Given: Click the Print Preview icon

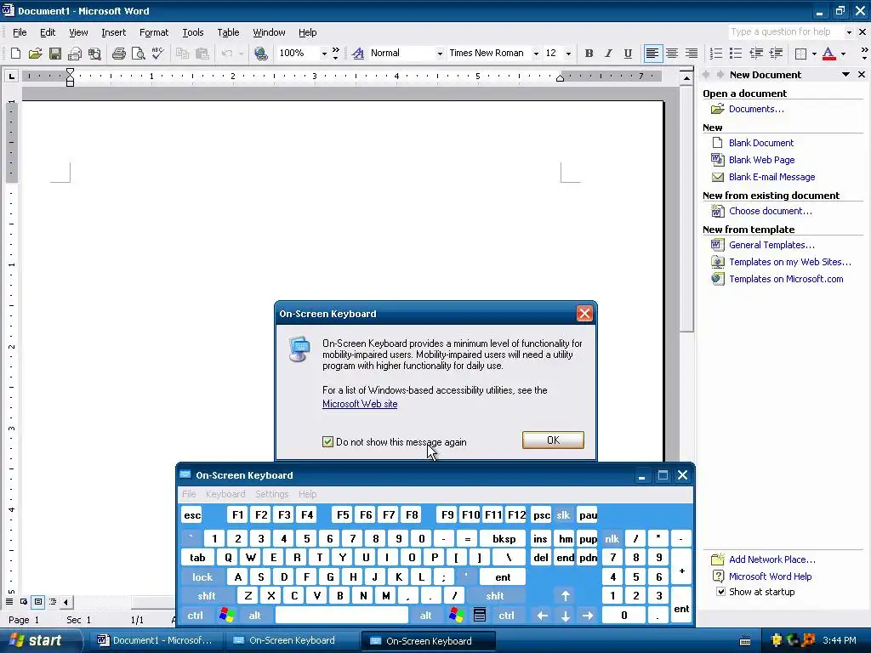Looking at the screenshot, I should tap(139, 54).
